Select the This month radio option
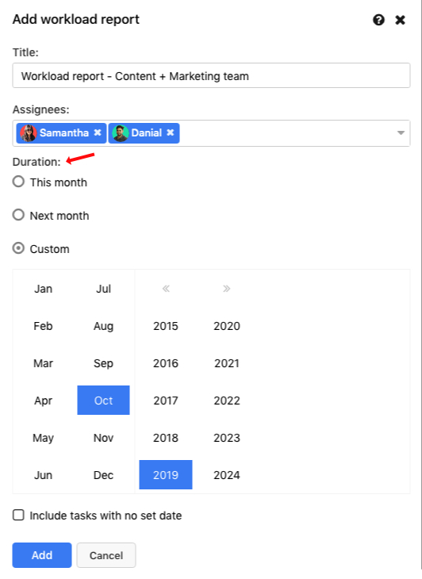 pos(18,182)
